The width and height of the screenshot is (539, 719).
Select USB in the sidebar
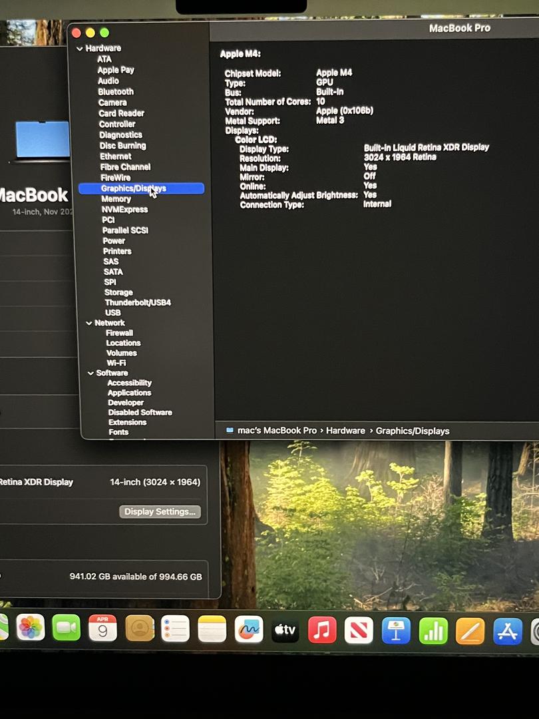pyautogui.click(x=112, y=313)
